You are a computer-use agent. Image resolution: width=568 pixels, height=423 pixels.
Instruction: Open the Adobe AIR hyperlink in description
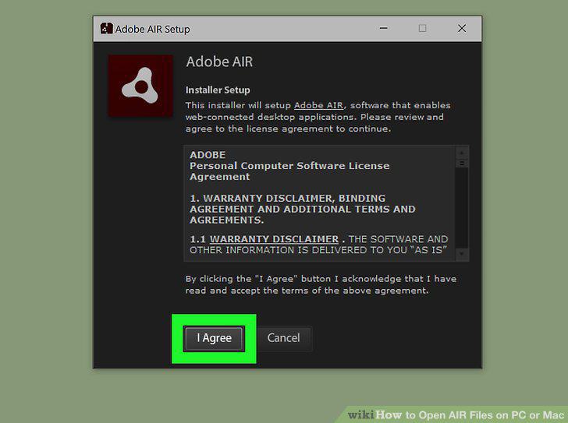click(318, 106)
